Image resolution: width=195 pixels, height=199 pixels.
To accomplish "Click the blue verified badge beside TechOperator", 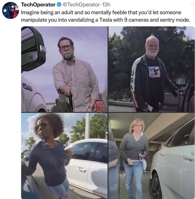I will point(59,5).
